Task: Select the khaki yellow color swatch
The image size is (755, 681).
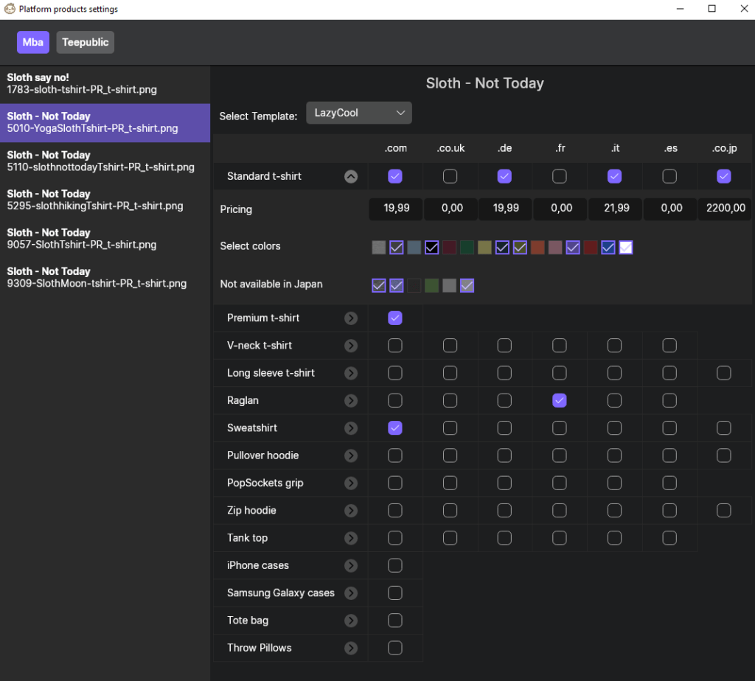Action: [x=484, y=248]
